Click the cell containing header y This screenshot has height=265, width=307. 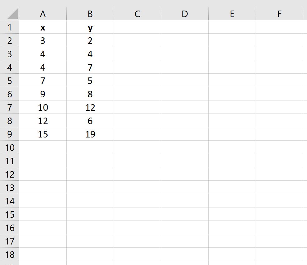(90, 27)
